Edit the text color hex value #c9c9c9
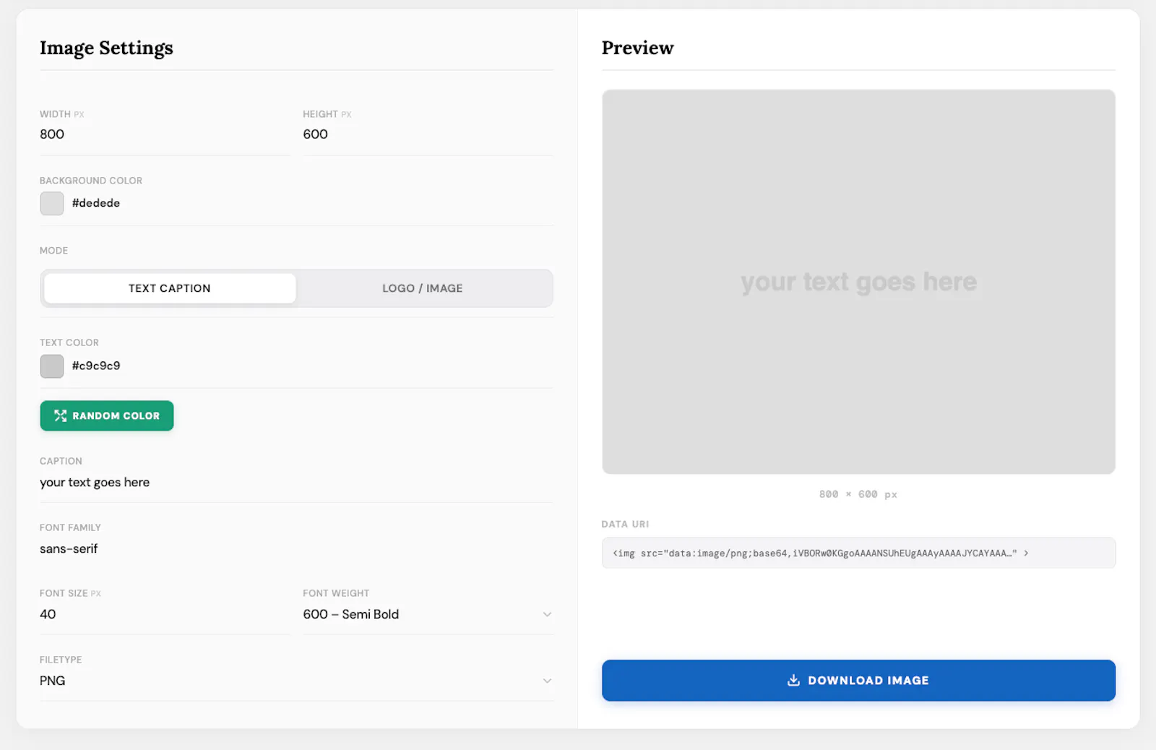This screenshot has height=750, width=1156. (96, 366)
